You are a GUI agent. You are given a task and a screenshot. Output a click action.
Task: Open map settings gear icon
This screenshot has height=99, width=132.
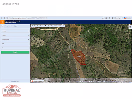(130, 27)
